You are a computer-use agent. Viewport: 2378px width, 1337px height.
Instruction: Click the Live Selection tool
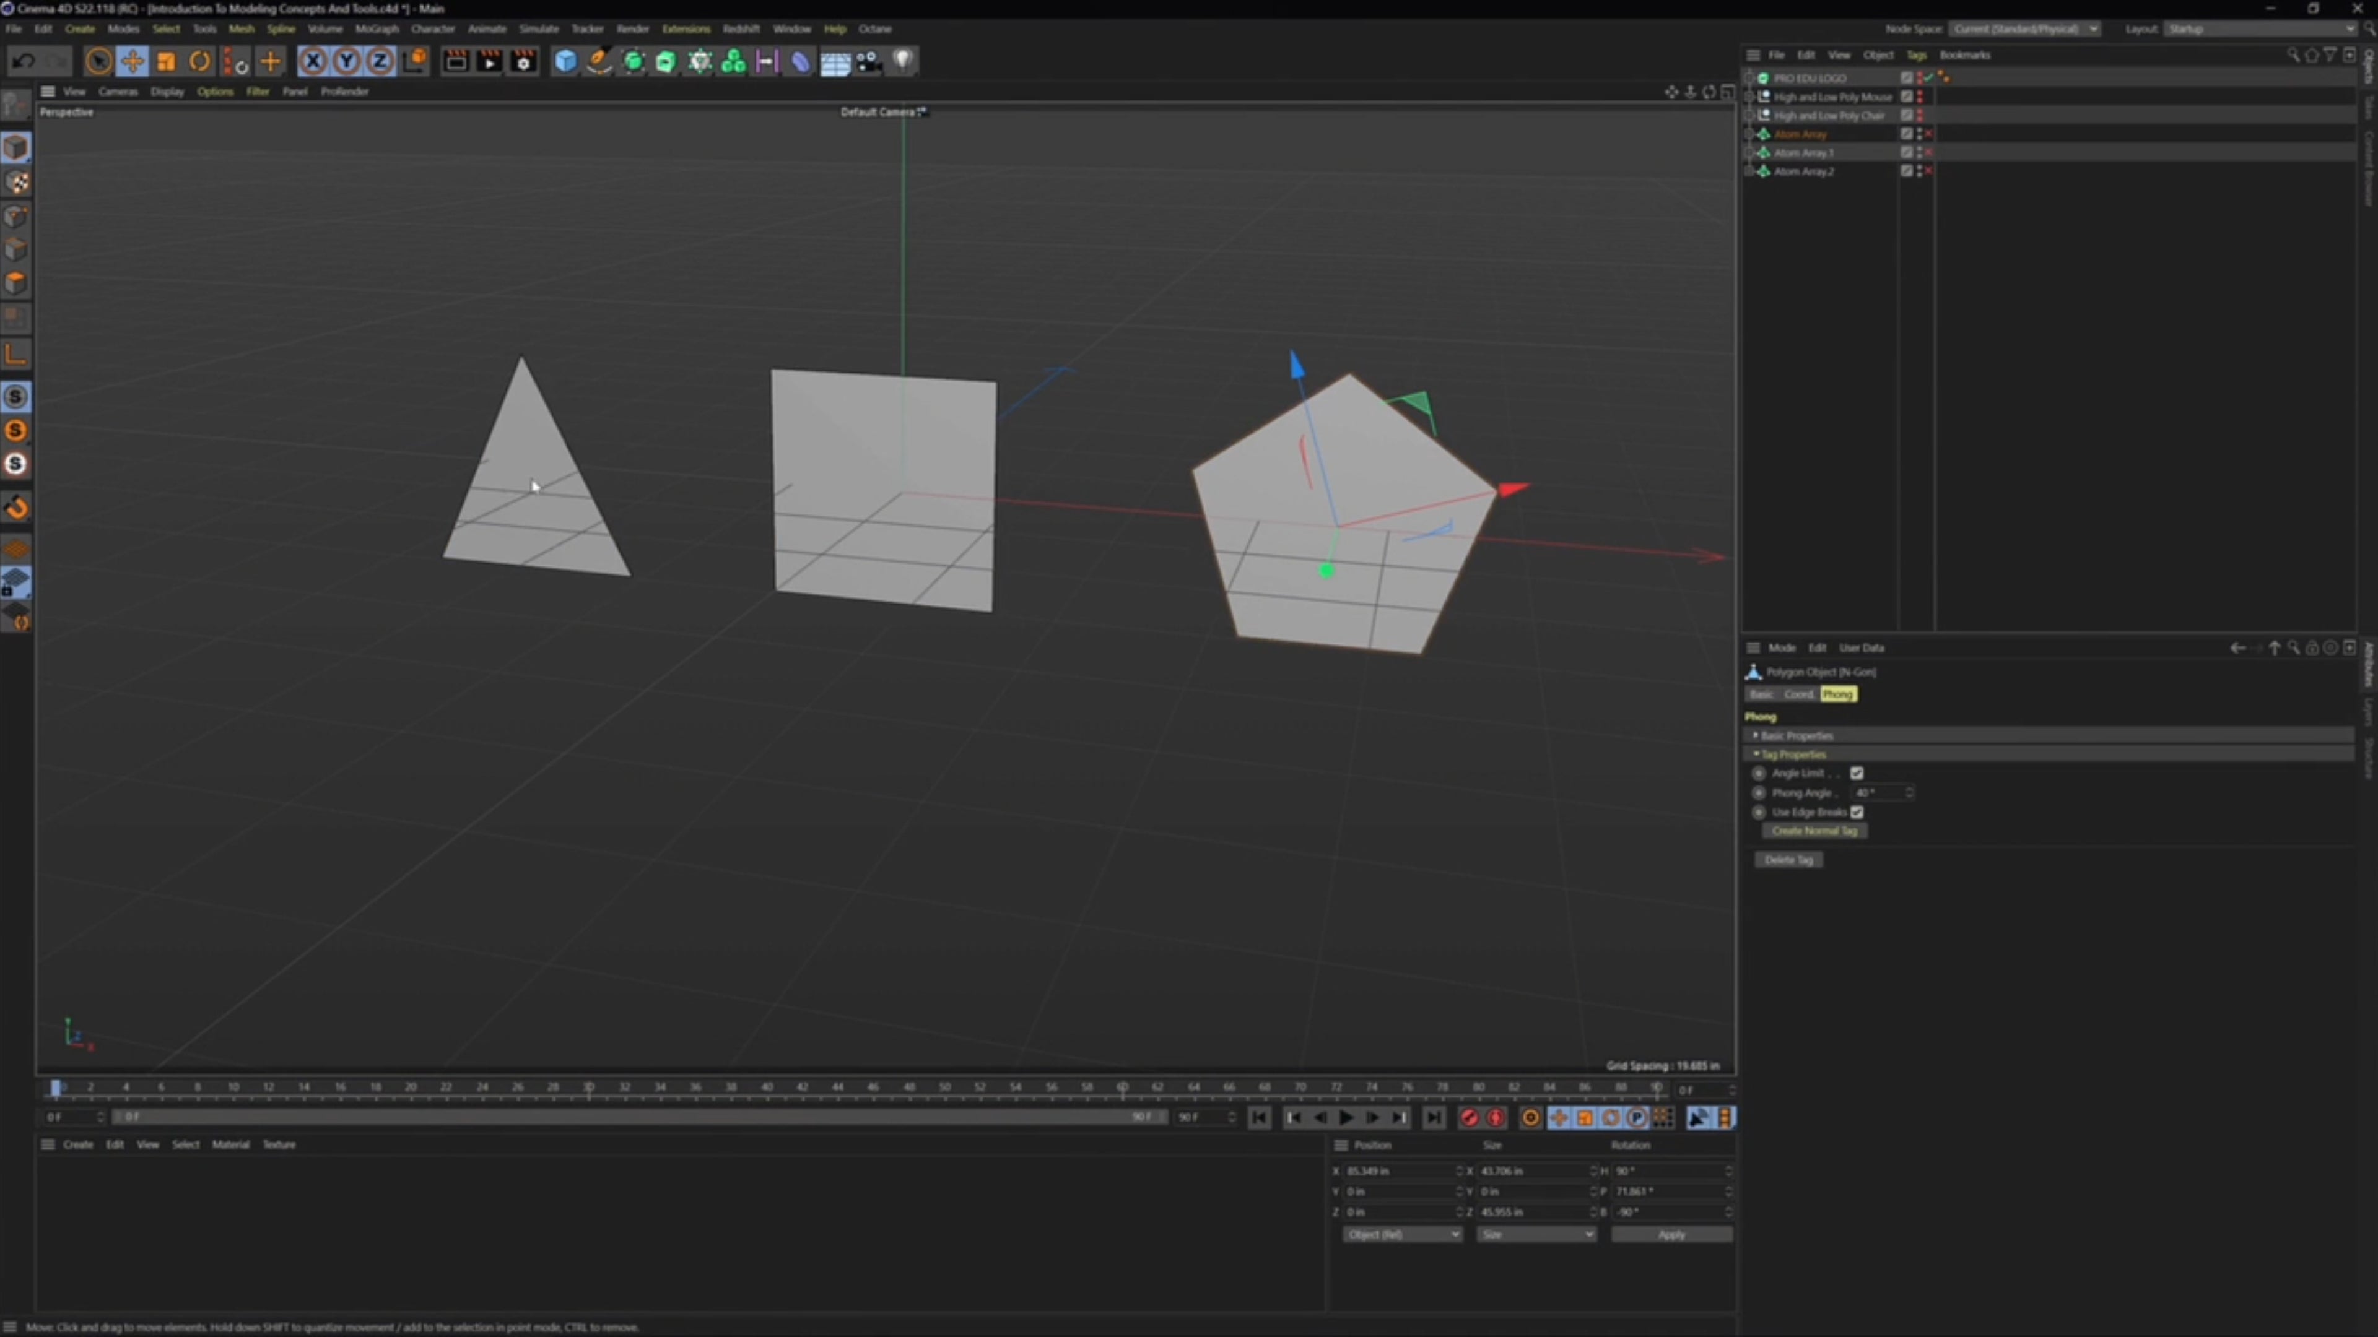[x=98, y=62]
